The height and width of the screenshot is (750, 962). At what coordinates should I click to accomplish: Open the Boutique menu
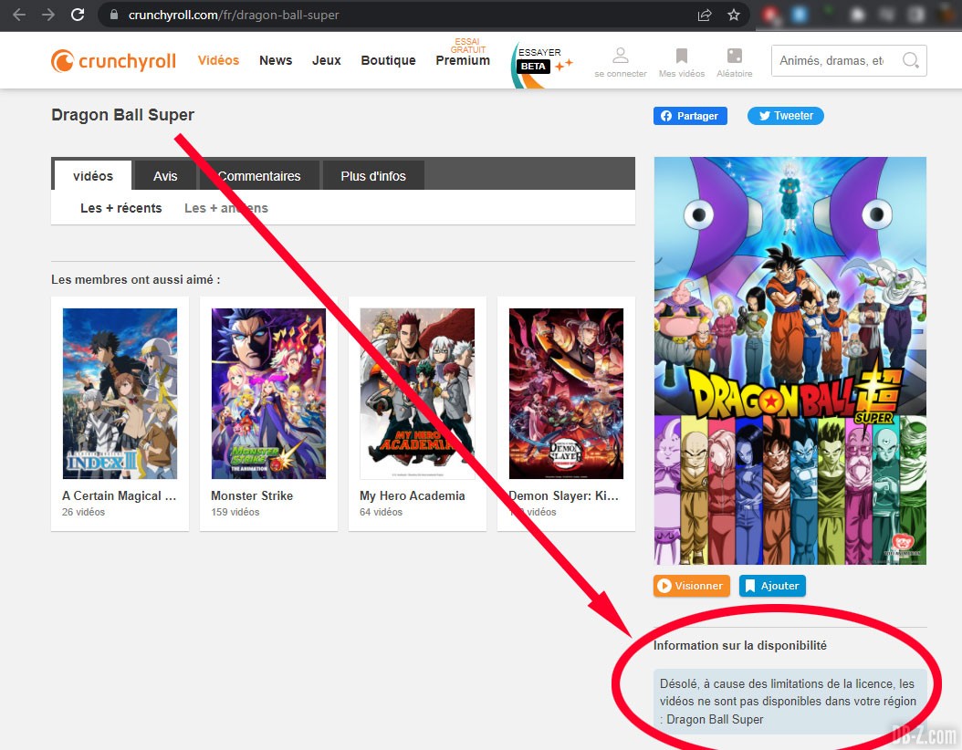[x=388, y=60]
